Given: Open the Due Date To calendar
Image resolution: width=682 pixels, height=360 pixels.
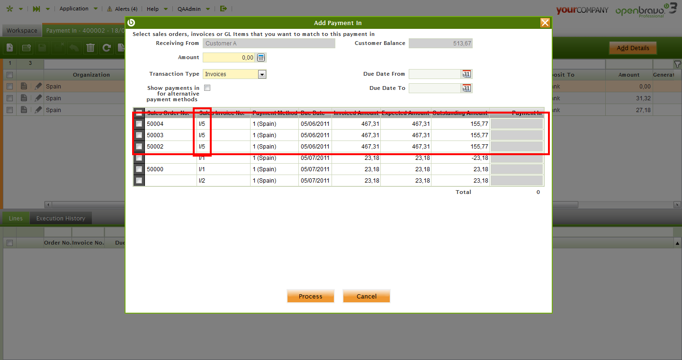Looking at the screenshot, I should [467, 88].
